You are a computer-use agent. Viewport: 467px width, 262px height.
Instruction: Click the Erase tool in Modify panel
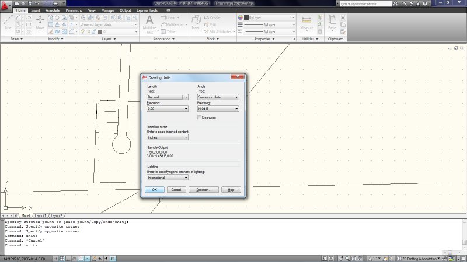(x=51, y=31)
